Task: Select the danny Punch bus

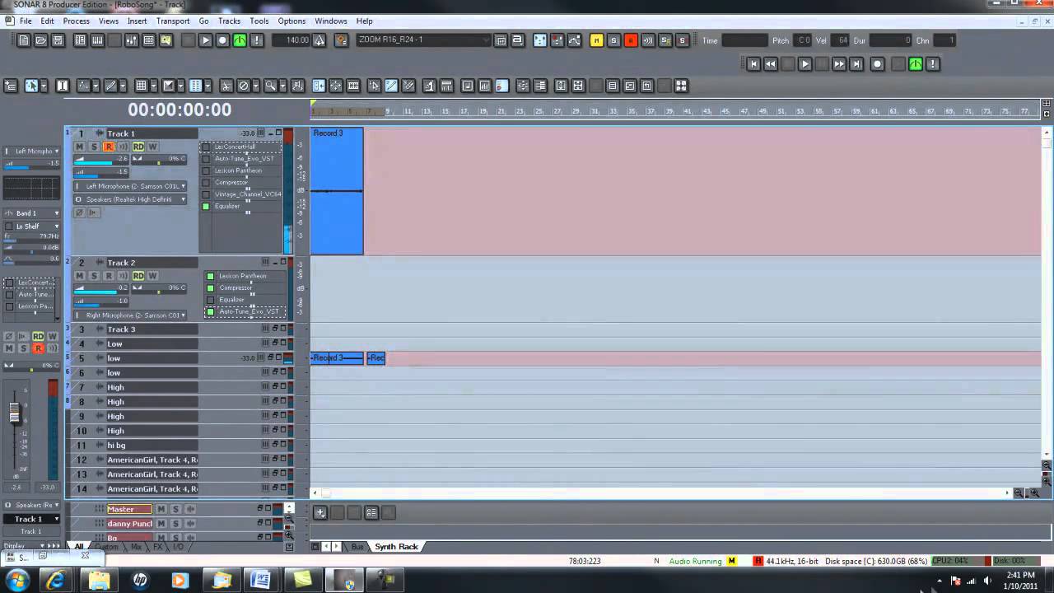Action: (129, 524)
